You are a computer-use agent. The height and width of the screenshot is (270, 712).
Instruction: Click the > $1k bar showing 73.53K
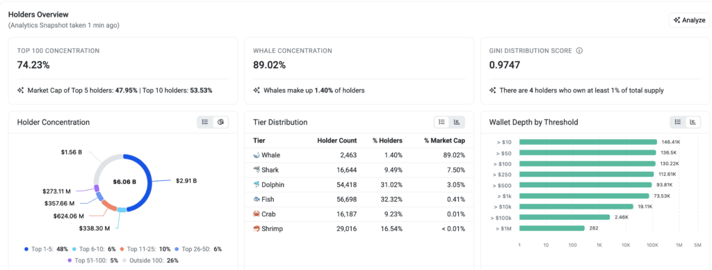[584, 196]
